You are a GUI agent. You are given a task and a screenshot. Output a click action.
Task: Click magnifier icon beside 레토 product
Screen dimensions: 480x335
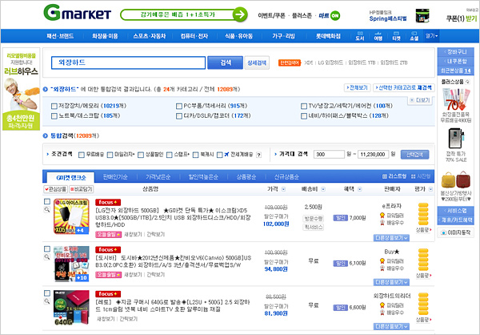click(x=47, y=301)
